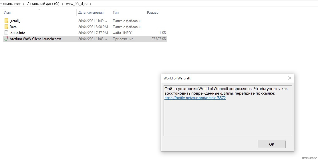Expand chevron after Локальный диск (C:)
The image size is (318, 160).
coord(63,4)
